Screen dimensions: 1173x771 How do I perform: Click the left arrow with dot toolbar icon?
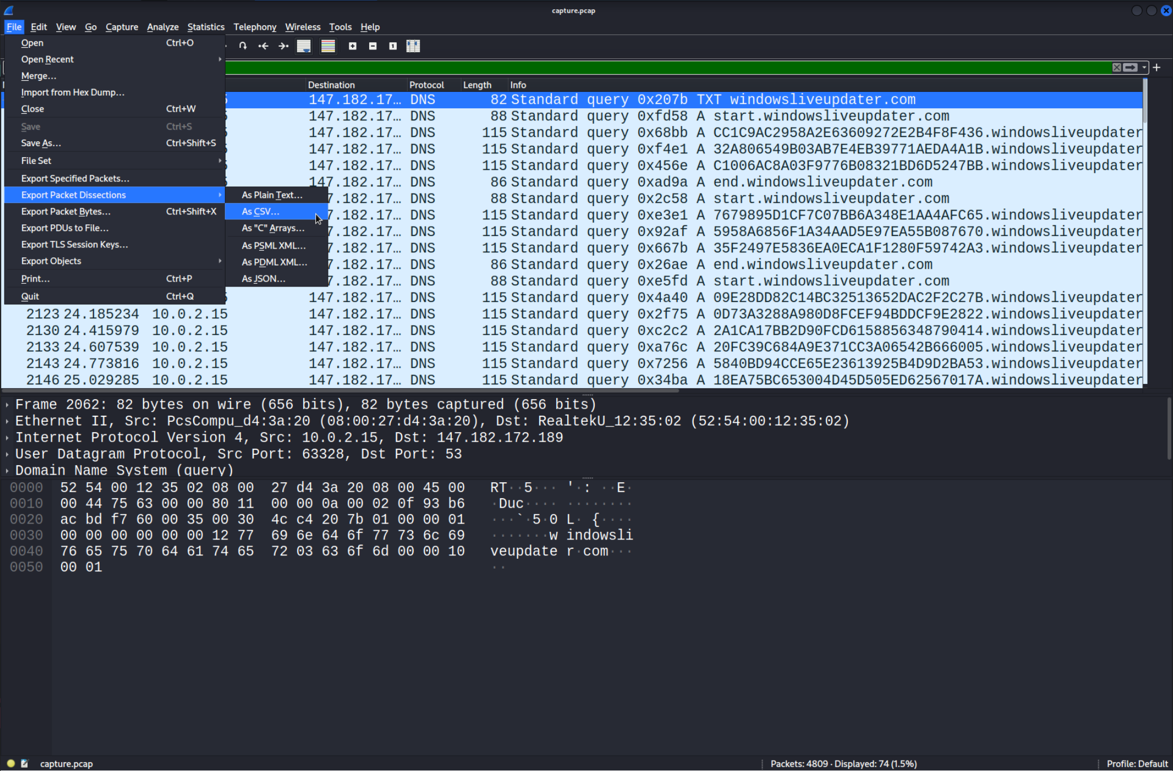(x=264, y=46)
